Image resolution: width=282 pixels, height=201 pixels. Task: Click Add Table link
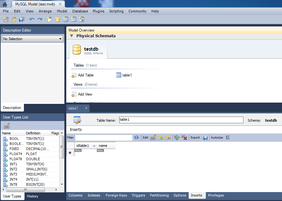pyautogui.click(x=86, y=75)
